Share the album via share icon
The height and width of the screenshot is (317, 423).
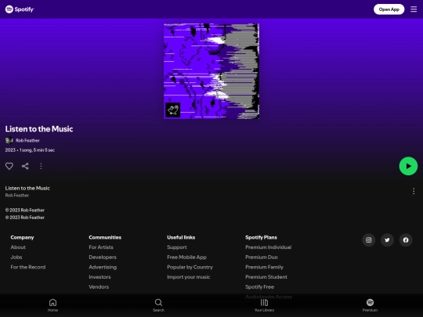click(x=25, y=166)
